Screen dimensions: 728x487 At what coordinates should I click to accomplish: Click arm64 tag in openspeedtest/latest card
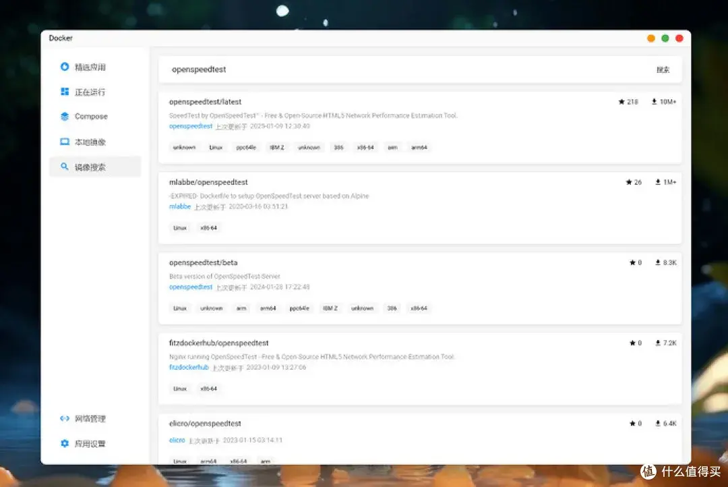click(419, 147)
